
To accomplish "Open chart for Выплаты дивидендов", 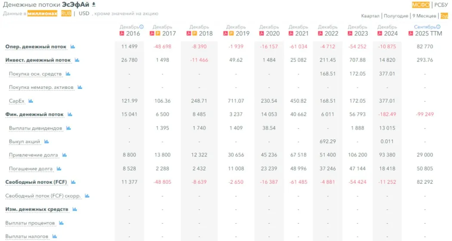I will [x=68, y=128].
